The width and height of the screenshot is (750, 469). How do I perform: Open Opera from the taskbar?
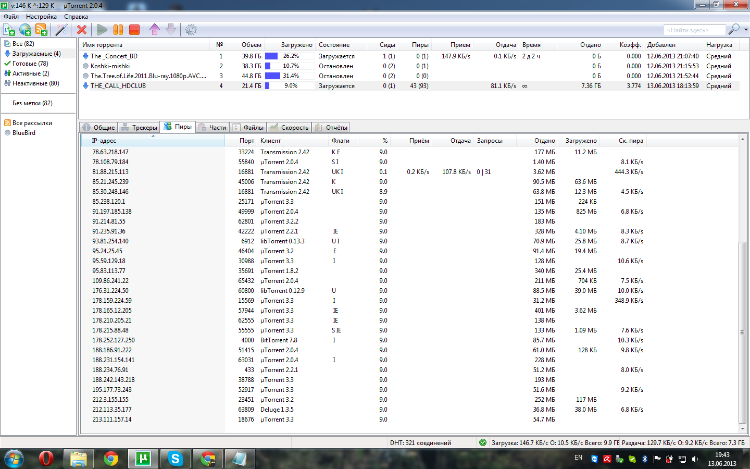coord(46,459)
